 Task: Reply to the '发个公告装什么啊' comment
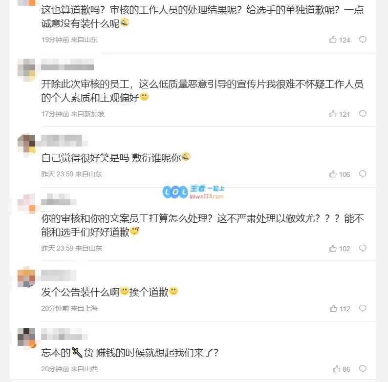coord(363,309)
